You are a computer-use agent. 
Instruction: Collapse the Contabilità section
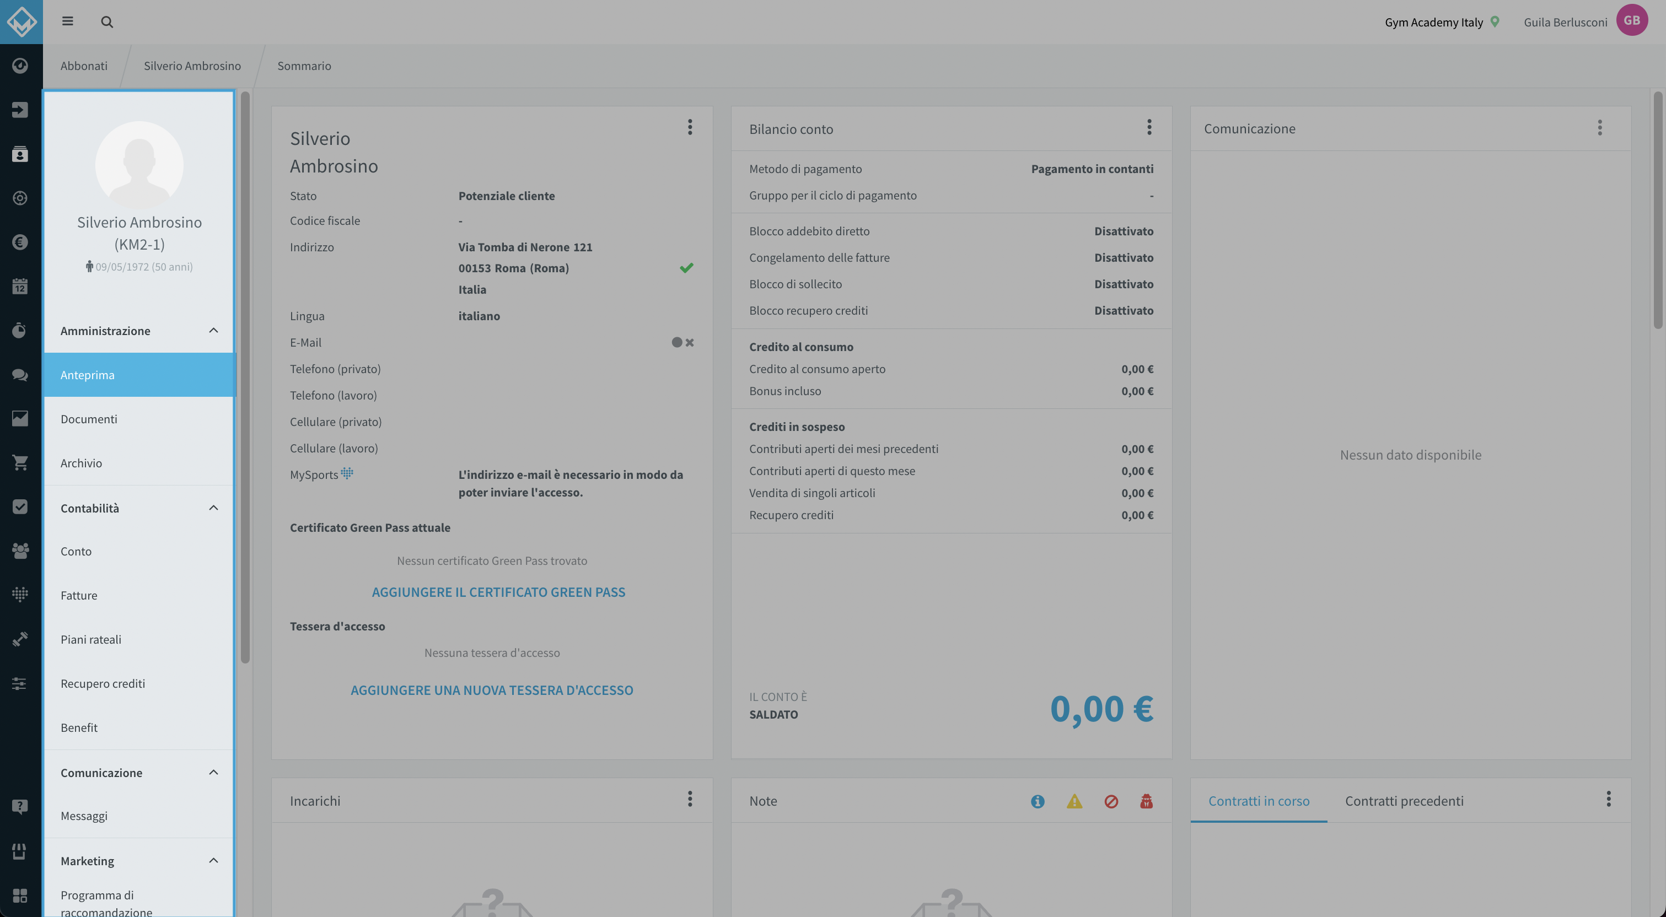coord(213,508)
